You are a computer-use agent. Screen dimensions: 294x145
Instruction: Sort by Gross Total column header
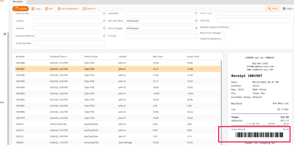[x=193, y=57]
